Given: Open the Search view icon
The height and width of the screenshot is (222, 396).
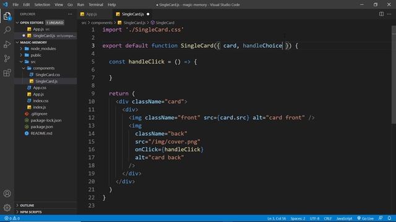Looking at the screenshot, I should [x=7, y=30].
